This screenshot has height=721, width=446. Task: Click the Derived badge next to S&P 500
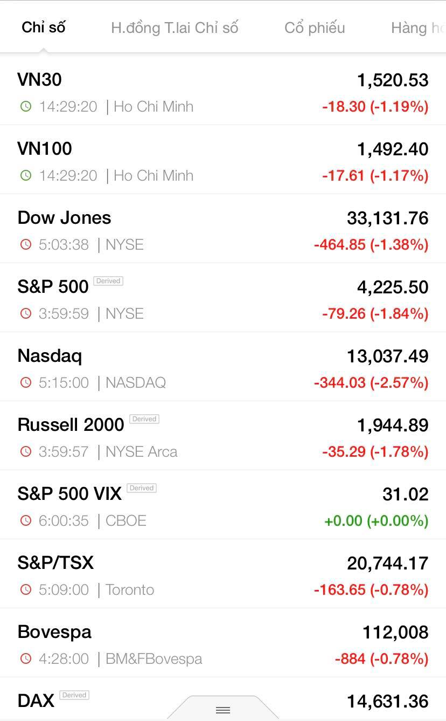[x=108, y=281]
